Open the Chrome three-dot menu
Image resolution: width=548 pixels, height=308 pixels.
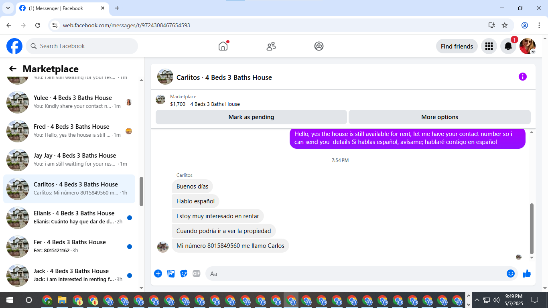coord(539,25)
